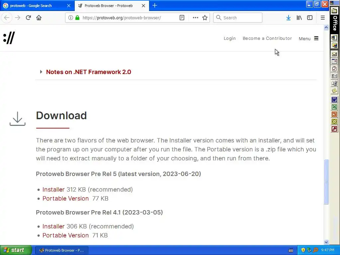Viewport: 340px width, 255px height.
Task: Open the Firefox home page
Action: 39,18
